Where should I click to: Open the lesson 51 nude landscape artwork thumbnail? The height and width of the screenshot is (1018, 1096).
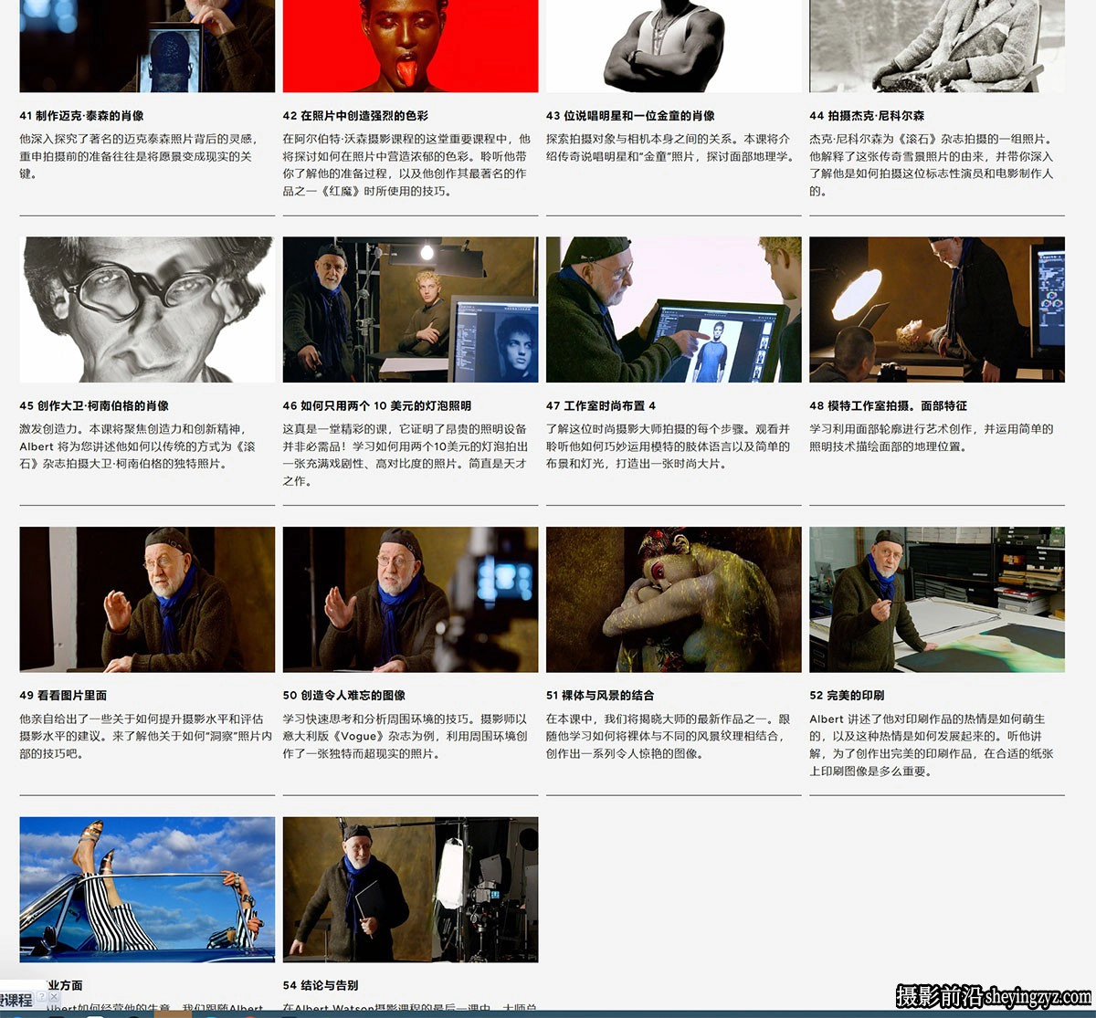[x=674, y=600]
